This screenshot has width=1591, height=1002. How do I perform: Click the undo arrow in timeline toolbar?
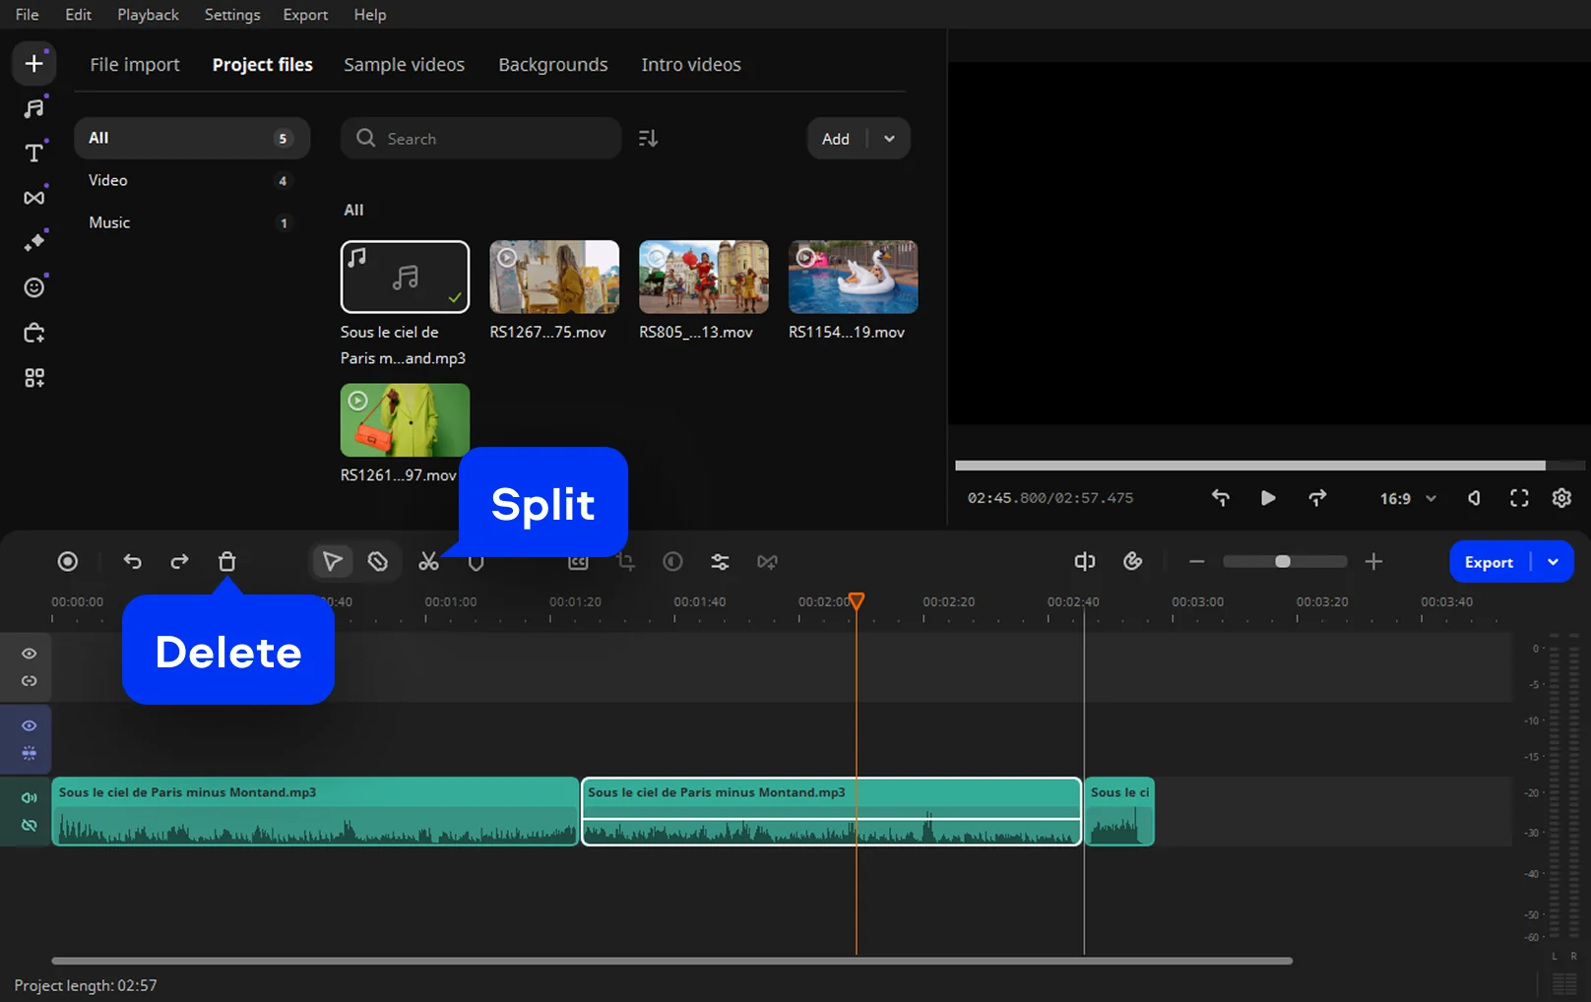132,562
